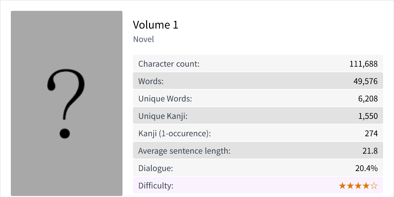Click the empty fifth difficulty star
The image size is (394, 197).
coord(374,186)
